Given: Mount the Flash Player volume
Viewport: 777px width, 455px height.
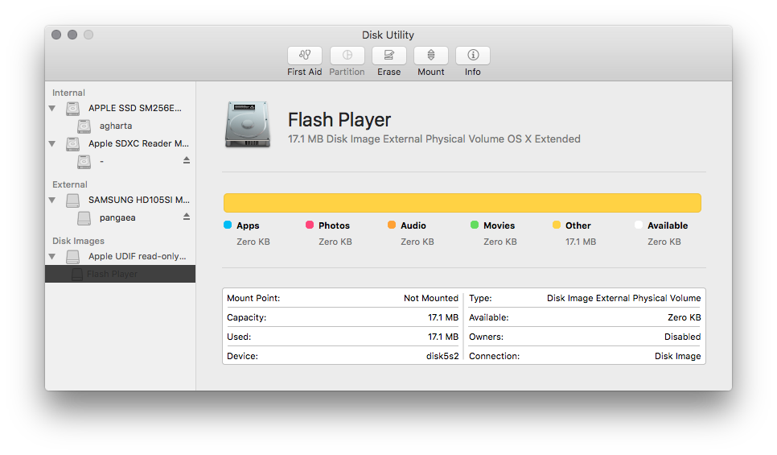Looking at the screenshot, I should coord(430,56).
